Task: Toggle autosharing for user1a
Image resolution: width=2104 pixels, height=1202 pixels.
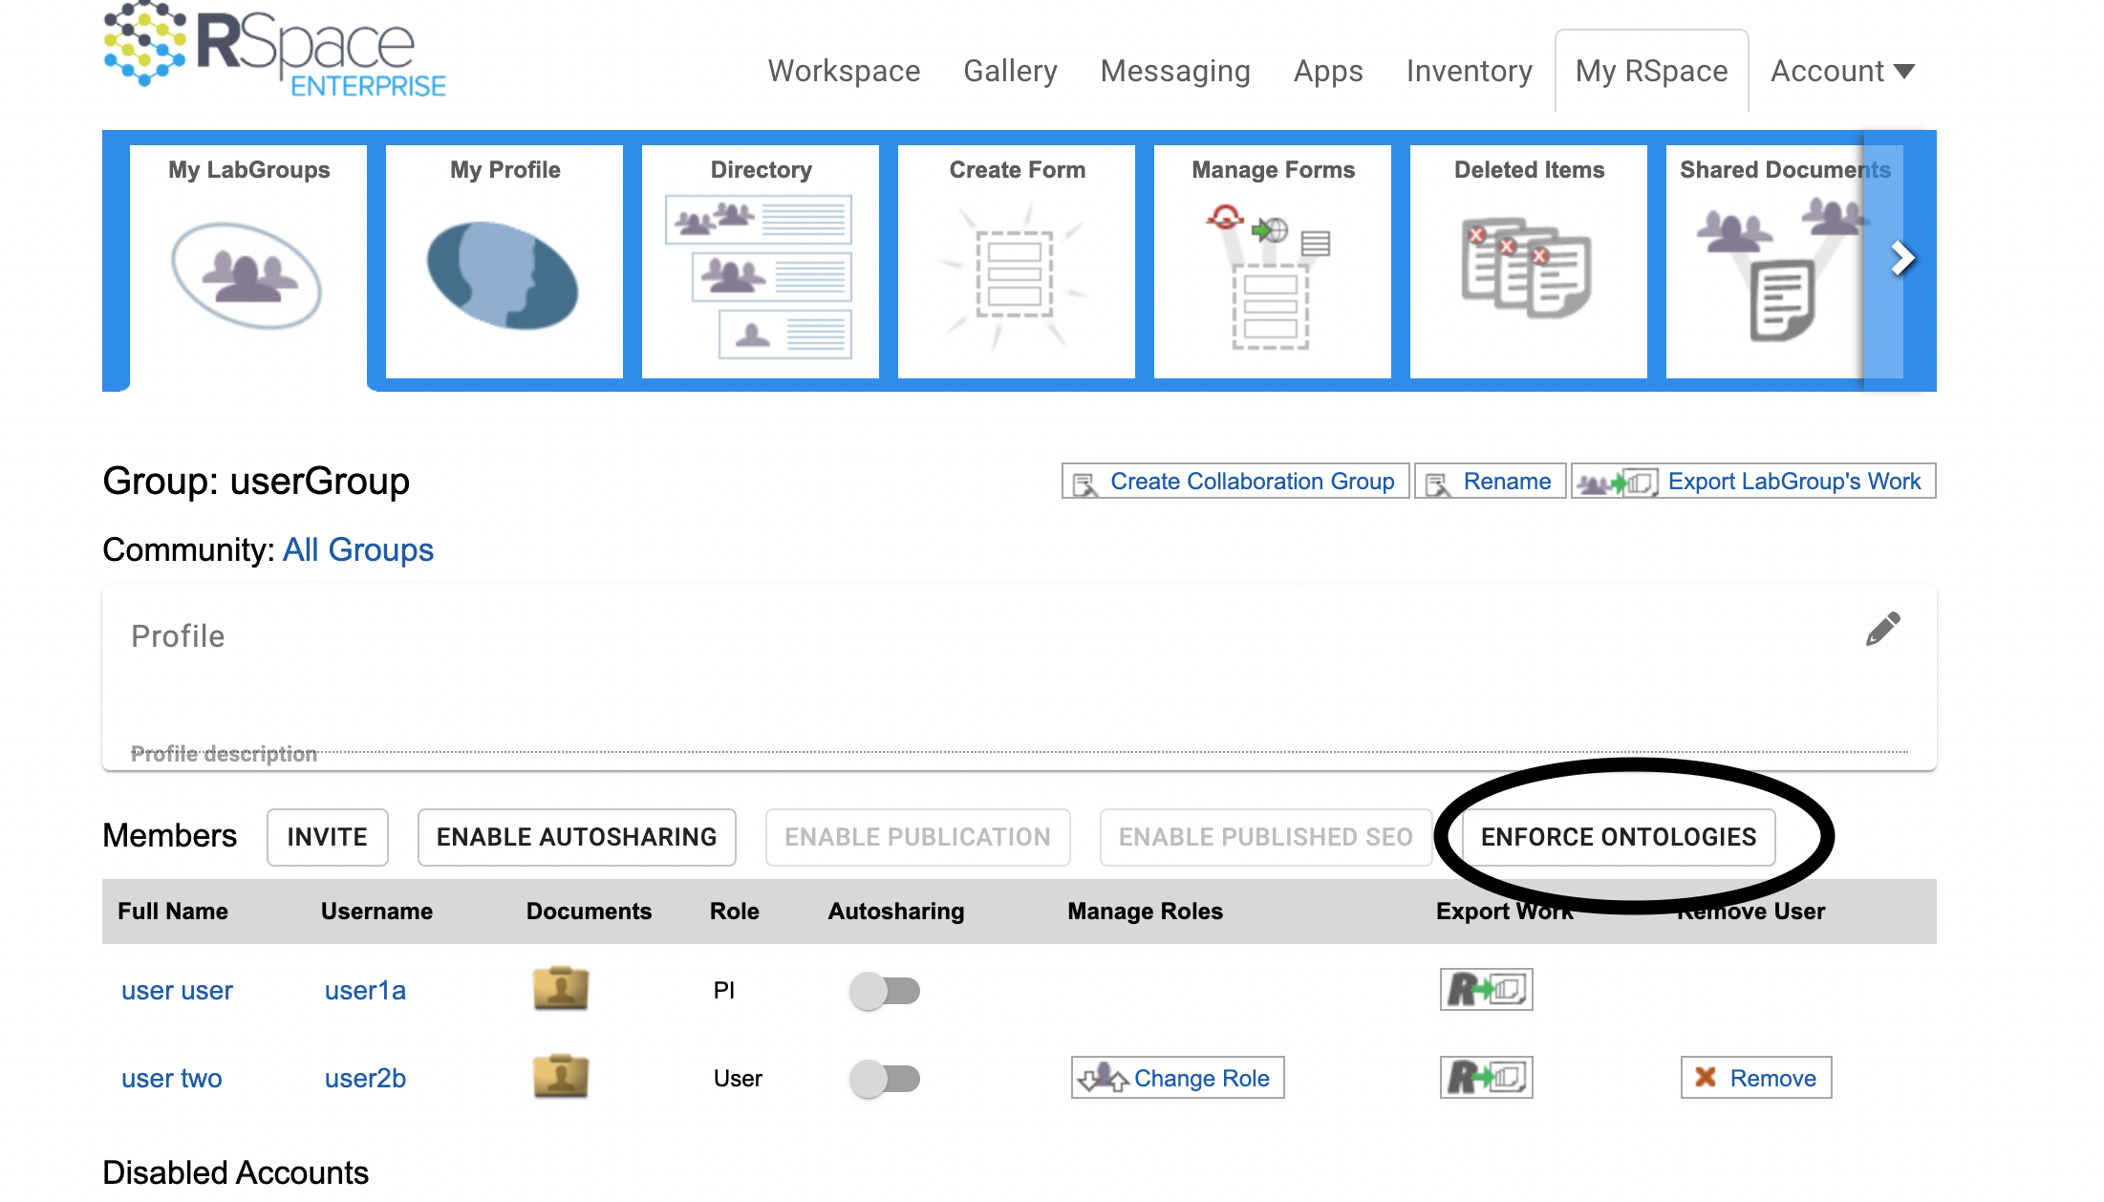Action: 885,991
